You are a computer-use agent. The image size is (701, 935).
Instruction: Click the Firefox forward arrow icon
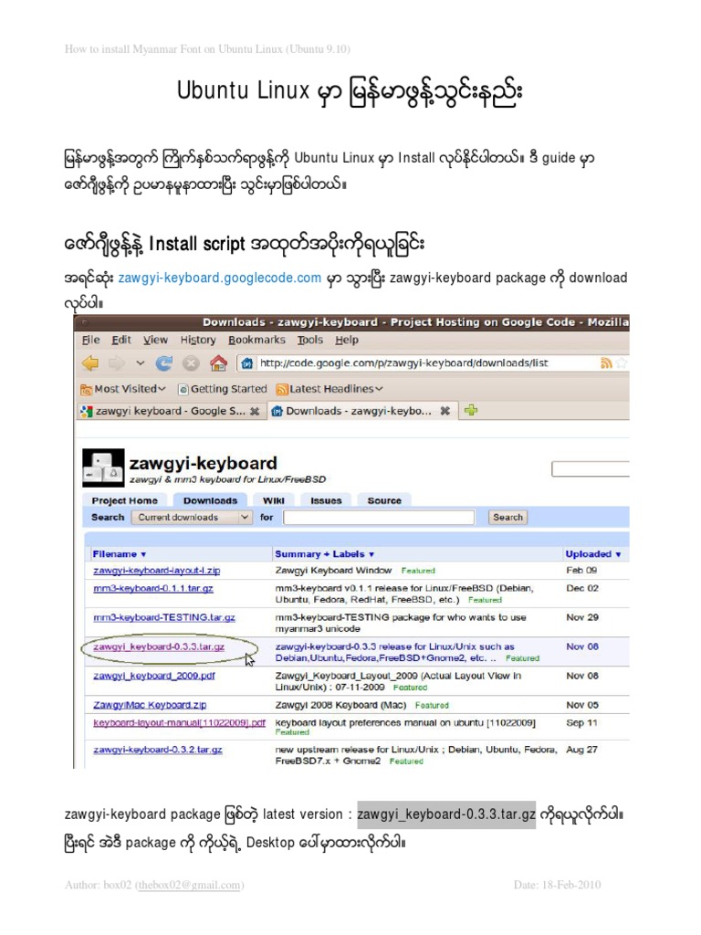117,363
